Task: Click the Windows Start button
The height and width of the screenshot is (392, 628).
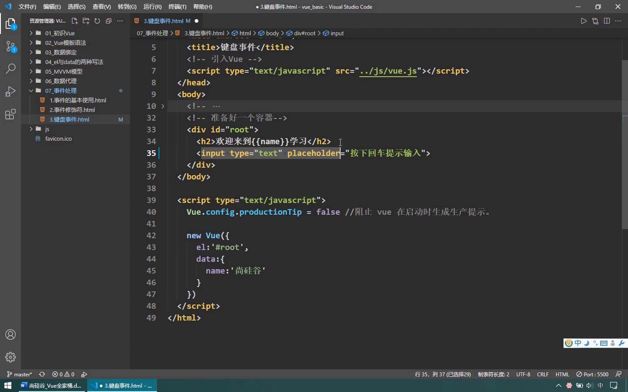Action: (7, 385)
